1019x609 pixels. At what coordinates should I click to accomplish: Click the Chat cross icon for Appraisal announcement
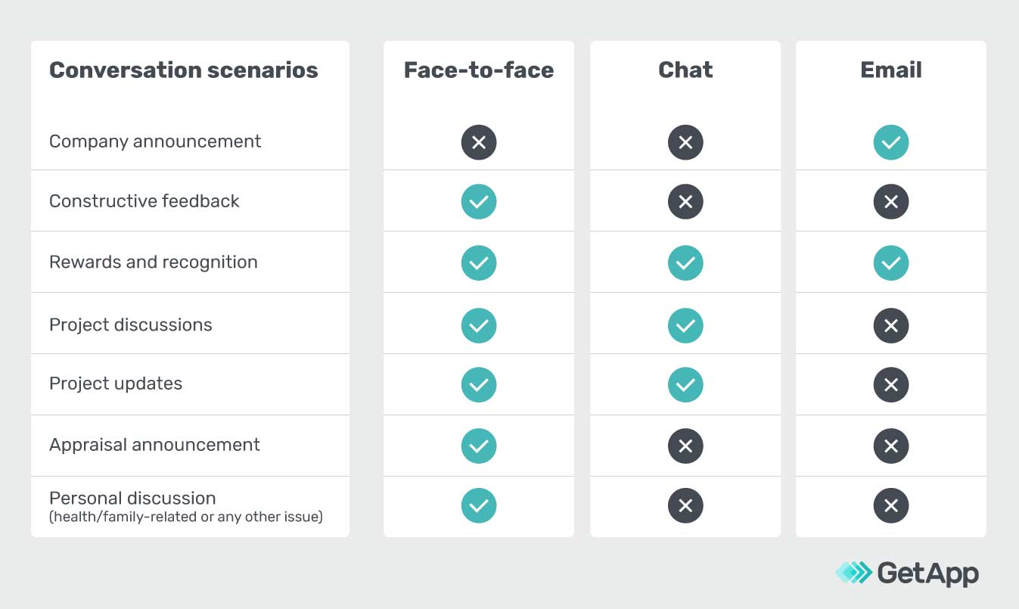(685, 446)
